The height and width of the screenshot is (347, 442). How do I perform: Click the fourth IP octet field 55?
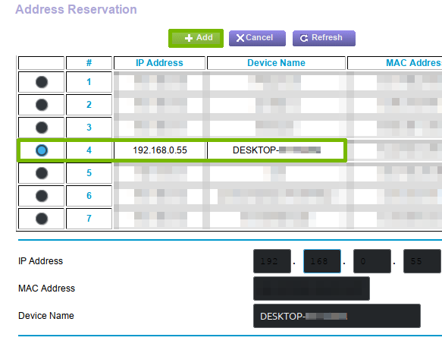click(x=422, y=261)
